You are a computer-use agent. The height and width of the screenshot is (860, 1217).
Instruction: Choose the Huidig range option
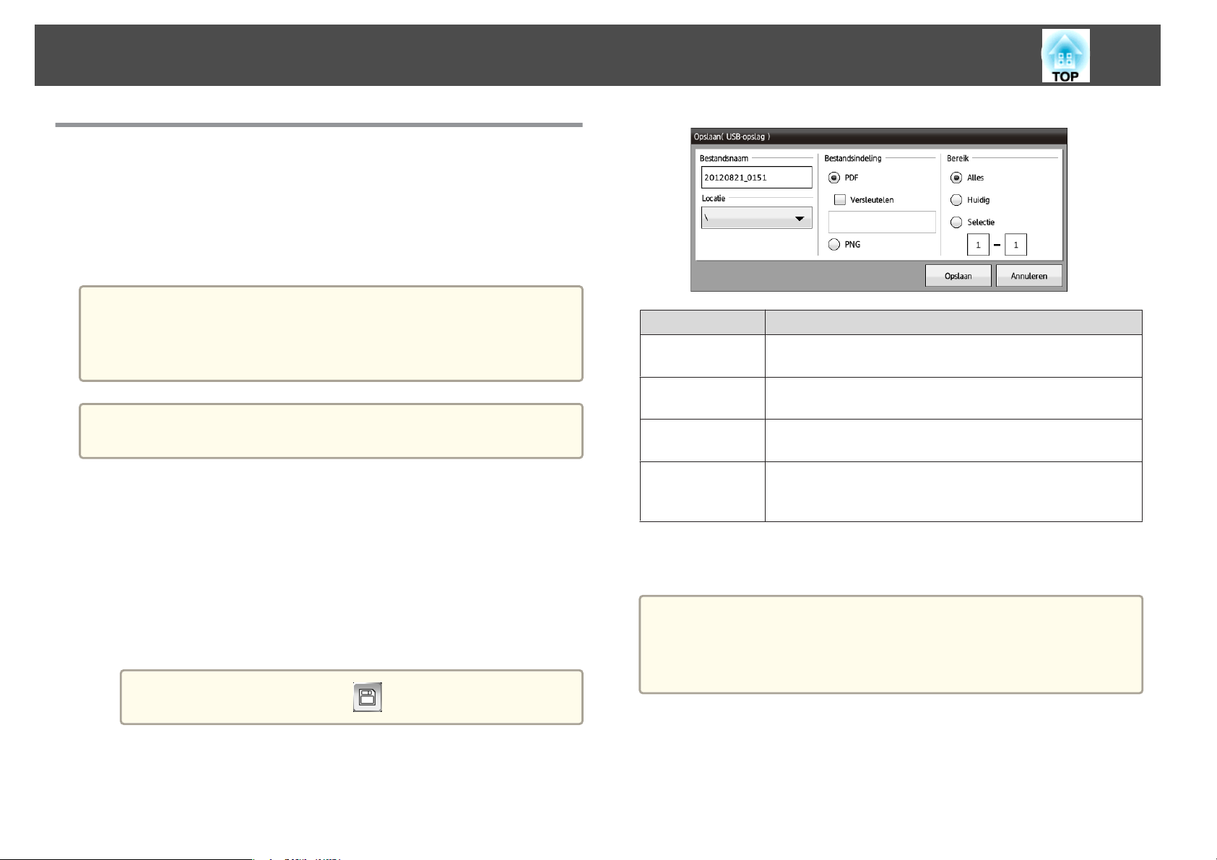click(x=956, y=200)
